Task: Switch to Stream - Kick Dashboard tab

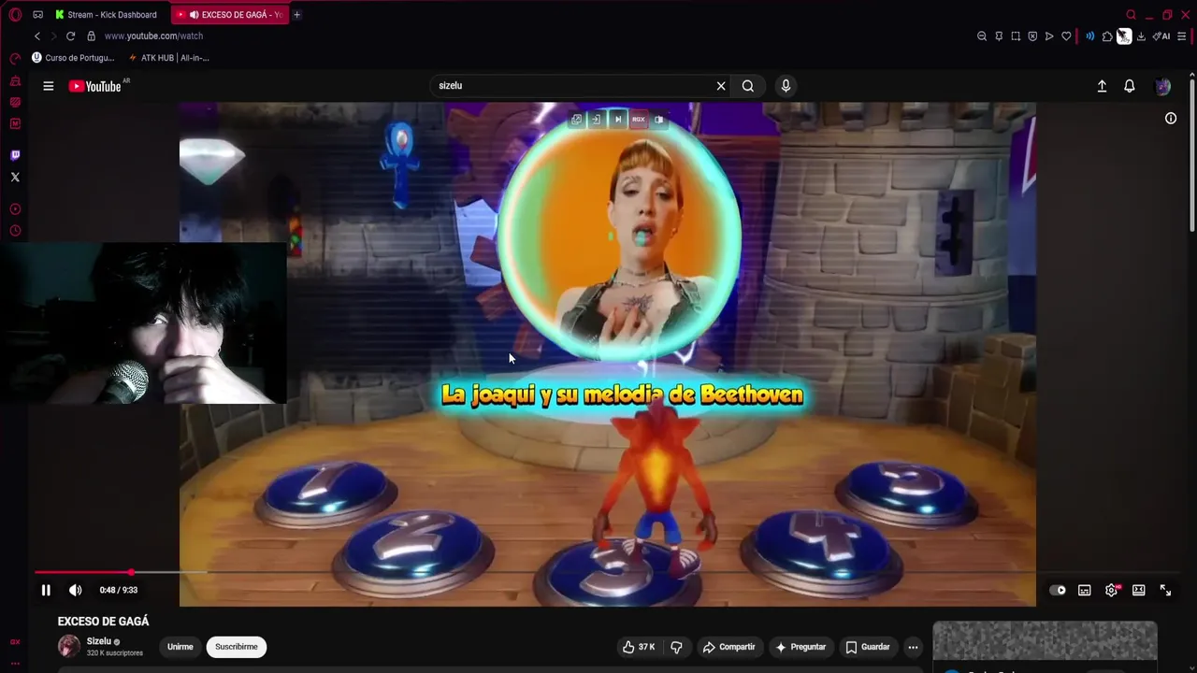Action: pyautogui.click(x=106, y=15)
